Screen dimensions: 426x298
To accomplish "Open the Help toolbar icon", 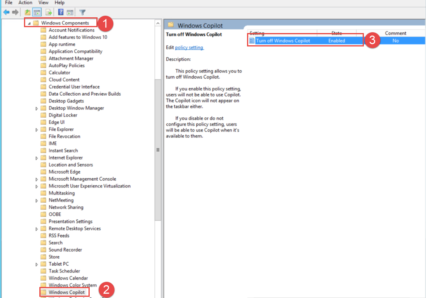I will click(x=61, y=12).
